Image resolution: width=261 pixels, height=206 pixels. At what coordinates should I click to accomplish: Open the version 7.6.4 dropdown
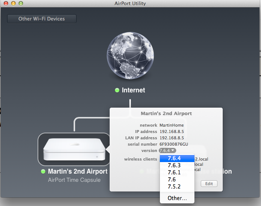pos(167,150)
